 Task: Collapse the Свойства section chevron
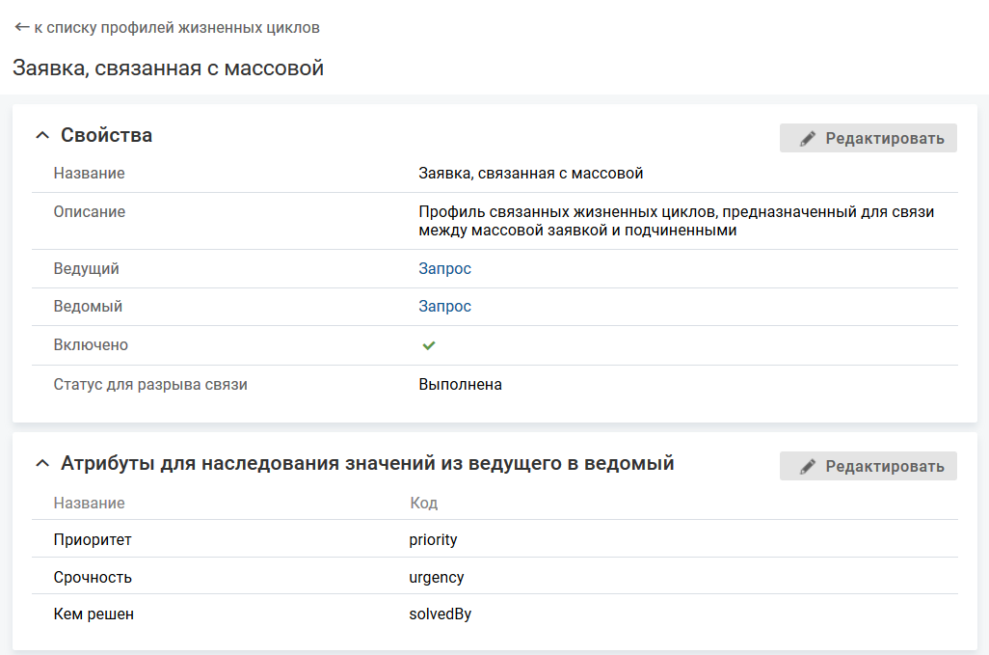41,136
